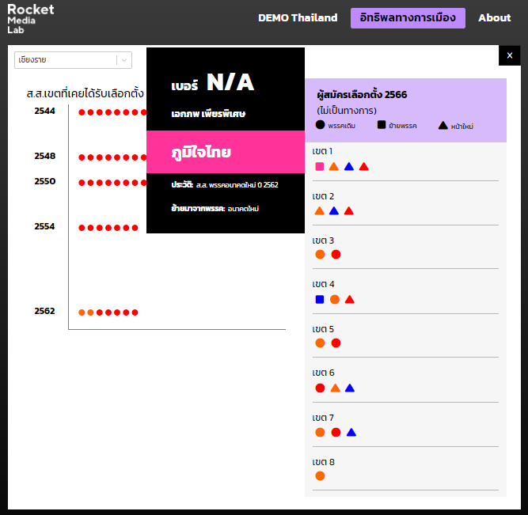Click the orange circle in เขต 5
Screen dimensions: 528x515
coord(320,343)
